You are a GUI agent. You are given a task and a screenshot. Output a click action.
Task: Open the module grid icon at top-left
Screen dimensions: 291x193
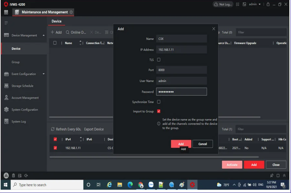pos(6,12)
